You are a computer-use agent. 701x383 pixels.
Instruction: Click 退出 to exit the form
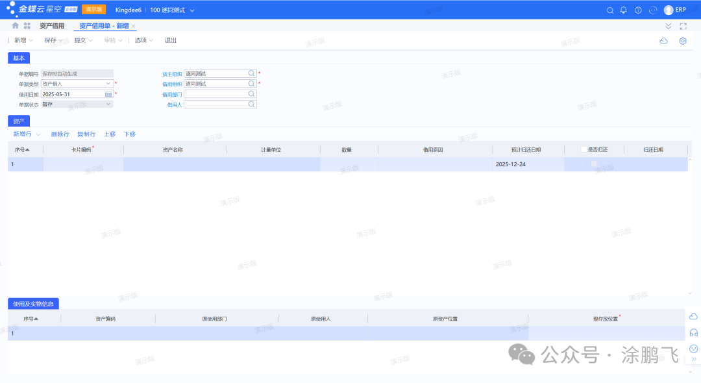[x=171, y=40]
